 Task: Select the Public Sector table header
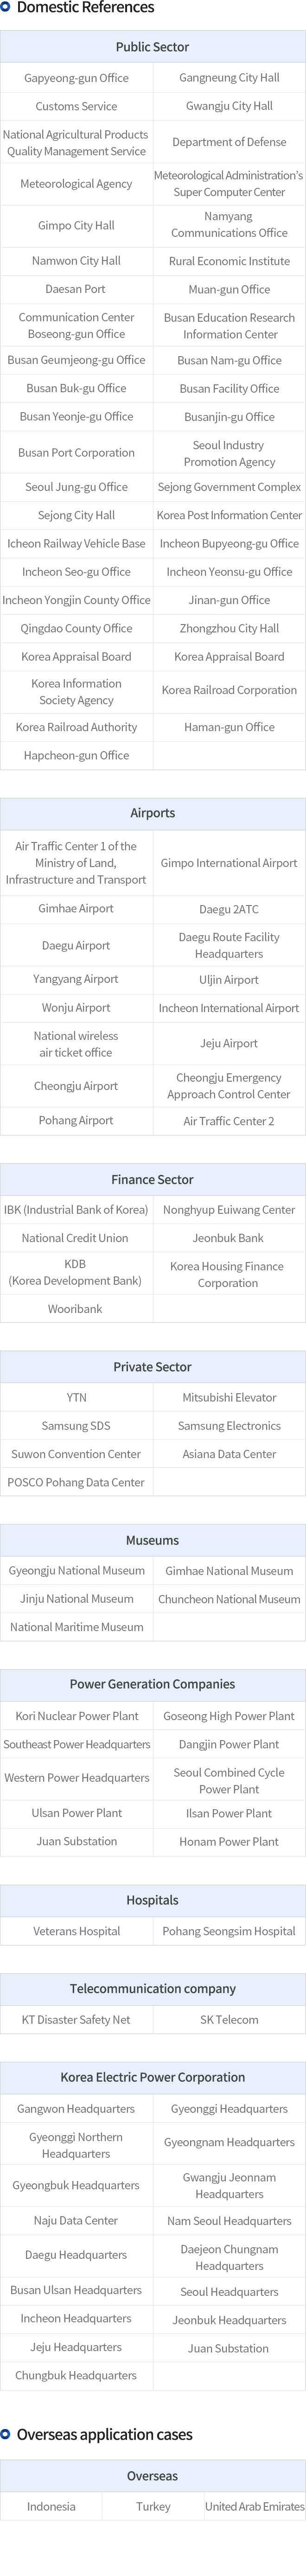(x=153, y=47)
